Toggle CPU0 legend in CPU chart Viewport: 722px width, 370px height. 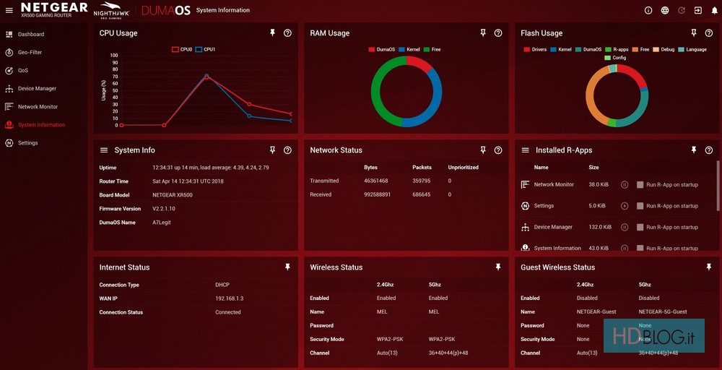[182, 49]
